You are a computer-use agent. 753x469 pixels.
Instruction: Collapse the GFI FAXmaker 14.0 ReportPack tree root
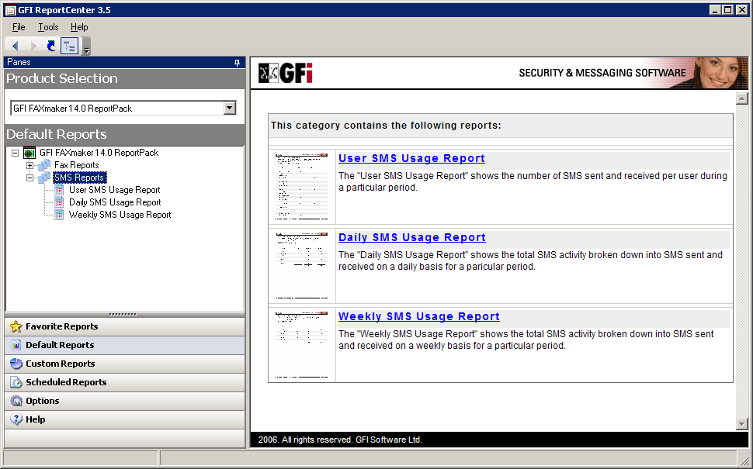click(16, 153)
